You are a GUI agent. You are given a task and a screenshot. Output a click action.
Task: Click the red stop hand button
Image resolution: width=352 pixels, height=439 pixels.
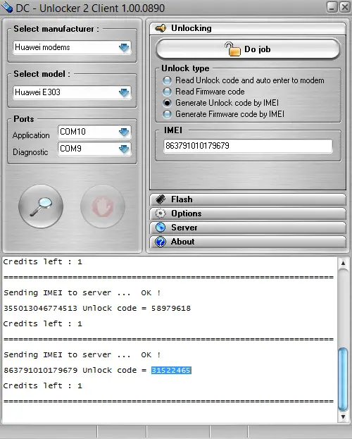point(103,206)
